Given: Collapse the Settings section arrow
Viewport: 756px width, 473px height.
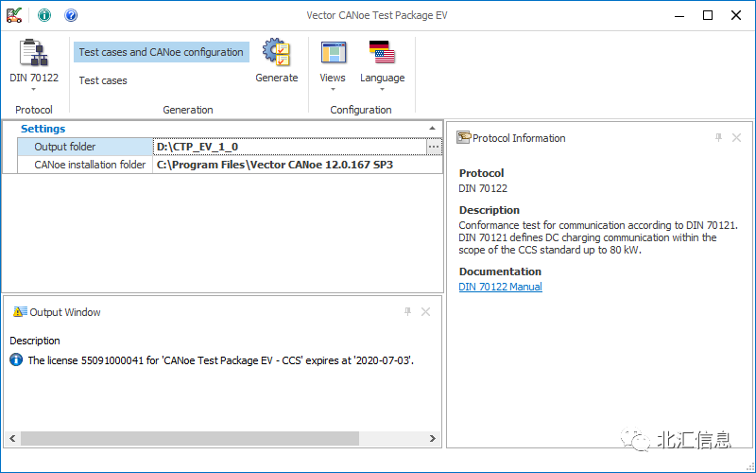Looking at the screenshot, I should [x=432, y=129].
